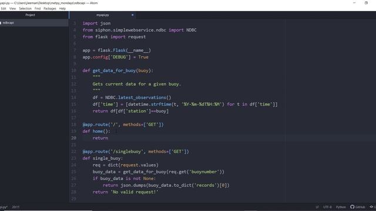Viewport: 376px width, 211px height.
Task: Click "'buoynumber'" string on line 25
Action: pos(204,172)
